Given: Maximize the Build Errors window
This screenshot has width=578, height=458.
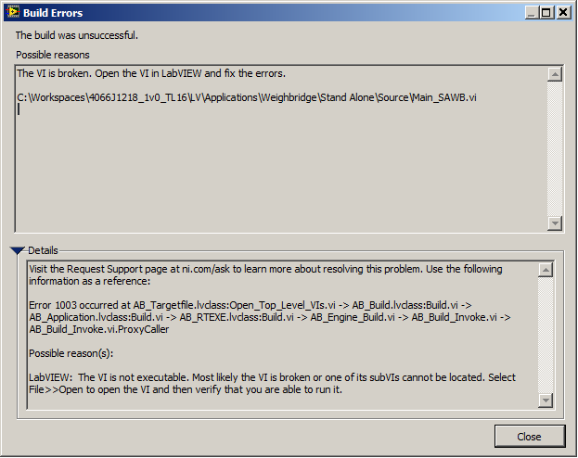Looking at the screenshot, I should pyautogui.click(x=546, y=13).
